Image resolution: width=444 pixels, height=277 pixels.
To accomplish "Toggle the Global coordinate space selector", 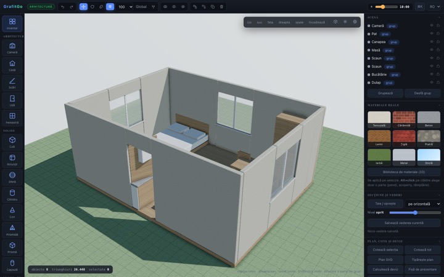I will pos(141,7).
